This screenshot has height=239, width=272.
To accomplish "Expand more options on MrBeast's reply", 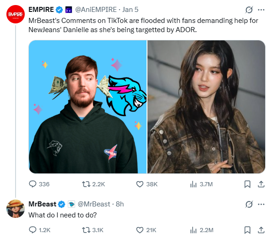I will 261,204.
